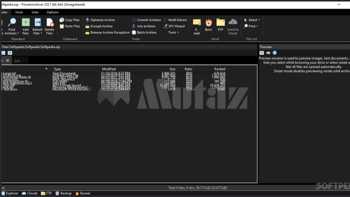The height and width of the screenshot is (197, 350).
Task: Switch to Backup mode
Action: click(x=63, y=193)
